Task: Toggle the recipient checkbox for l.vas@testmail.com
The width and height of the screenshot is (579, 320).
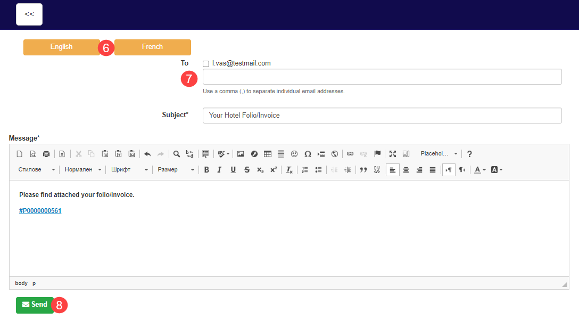Action: point(205,63)
